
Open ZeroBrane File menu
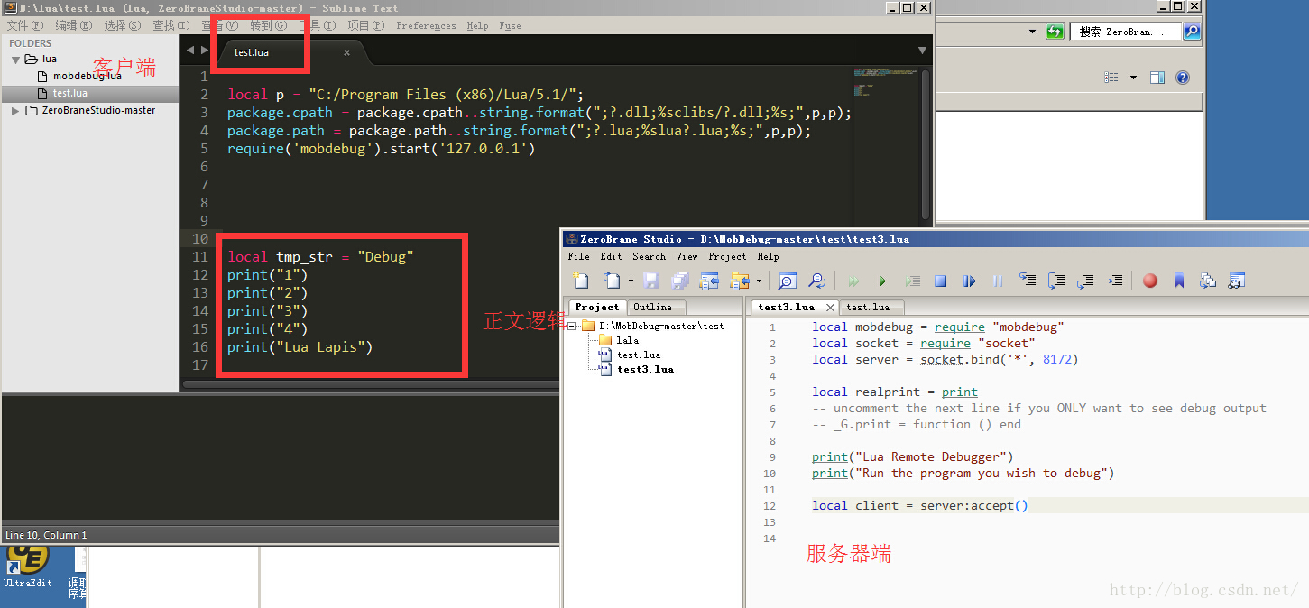pyautogui.click(x=578, y=257)
